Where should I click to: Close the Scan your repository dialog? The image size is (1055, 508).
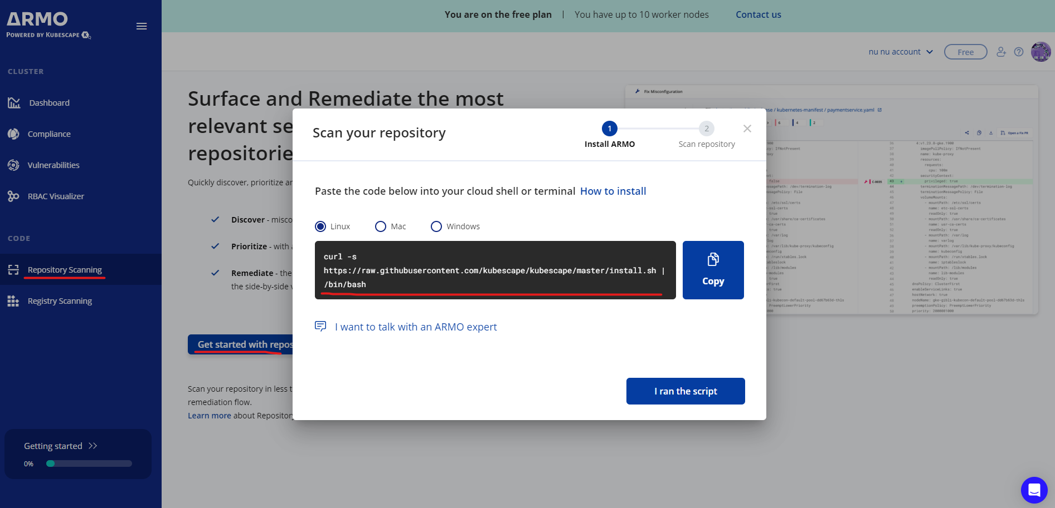[747, 129]
